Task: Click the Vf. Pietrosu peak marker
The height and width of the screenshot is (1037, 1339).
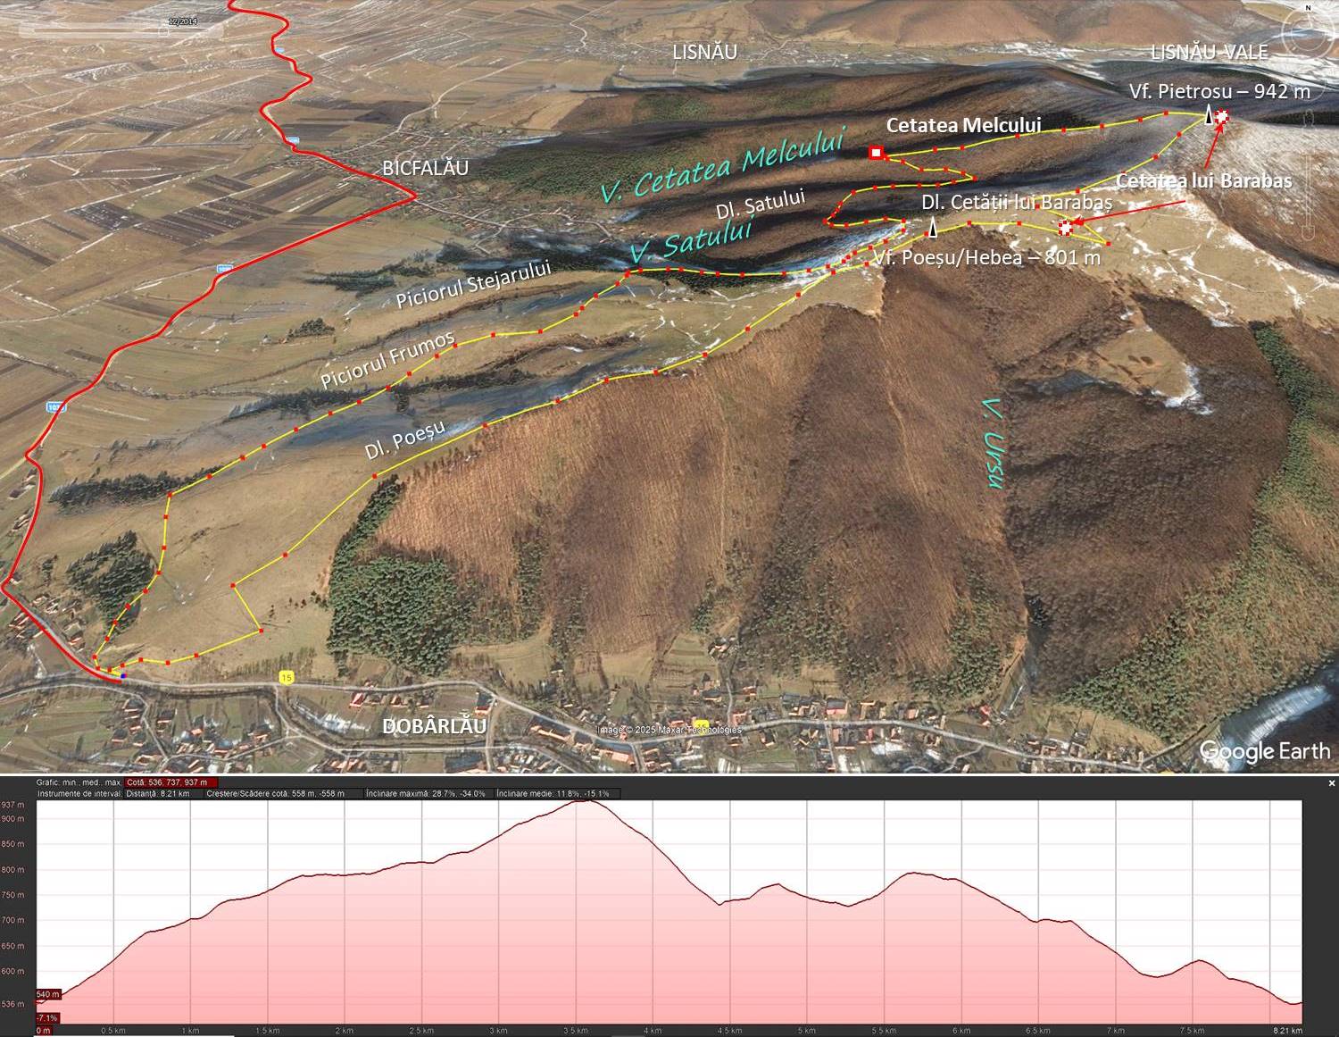Action: 1210,115
